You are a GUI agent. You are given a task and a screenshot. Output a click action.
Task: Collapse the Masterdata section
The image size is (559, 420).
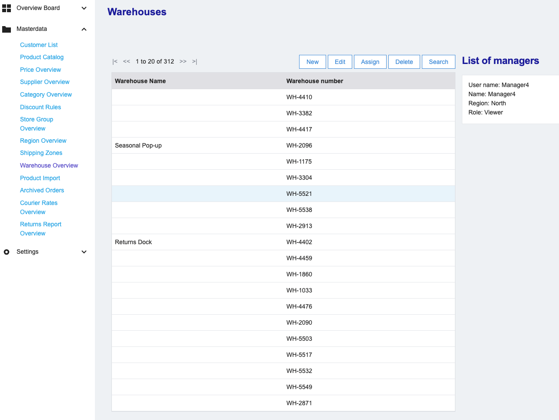point(84,29)
